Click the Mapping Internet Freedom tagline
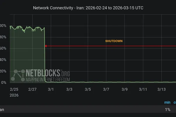Image resolution: width=176 pixels, height=117 pixels. (48, 79)
